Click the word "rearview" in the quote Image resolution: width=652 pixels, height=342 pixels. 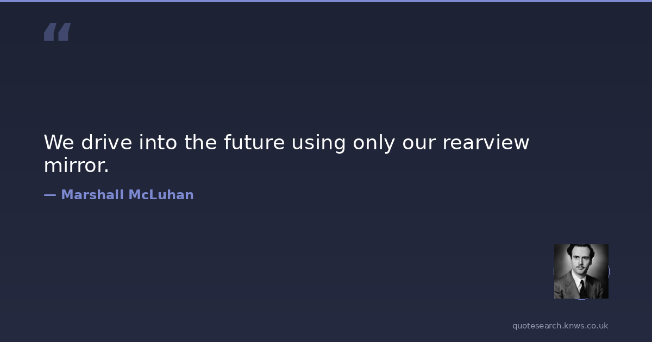coord(486,143)
